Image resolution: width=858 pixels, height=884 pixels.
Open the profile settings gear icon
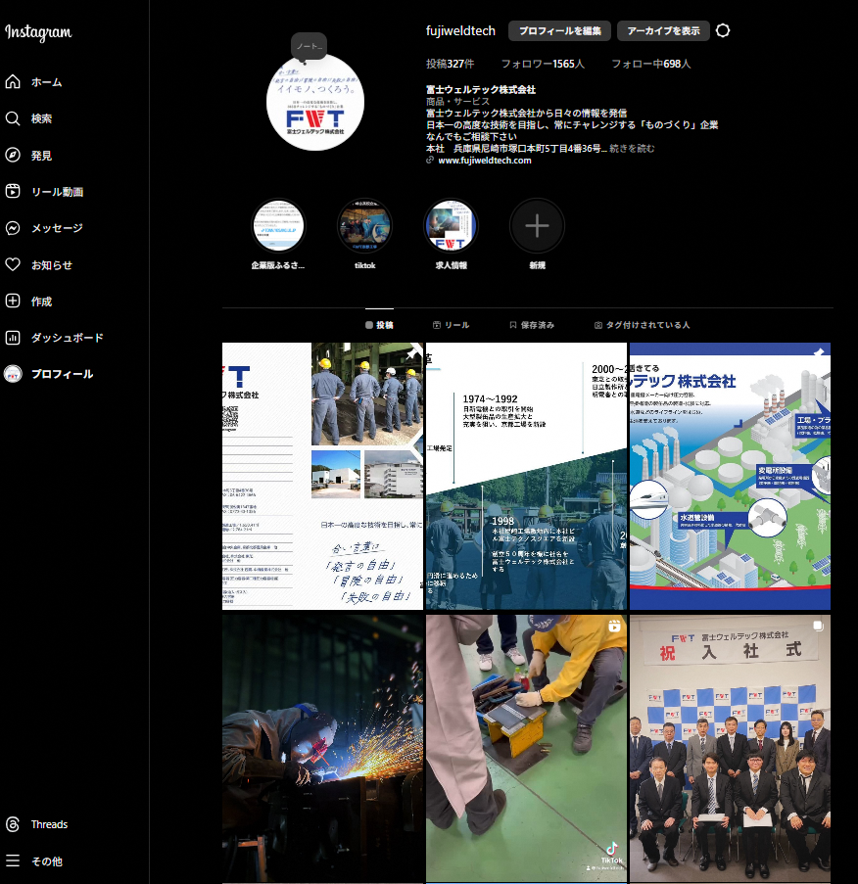(x=723, y=30)
